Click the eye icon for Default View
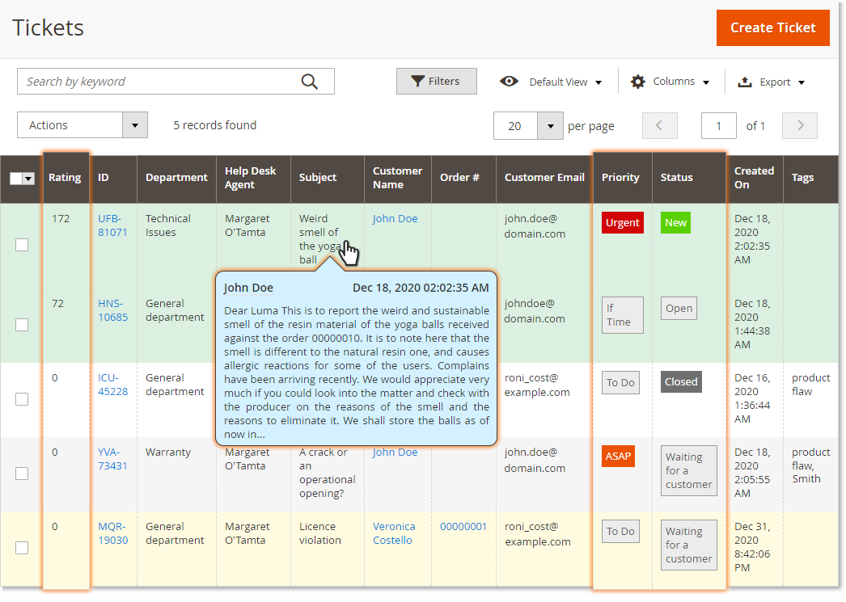The height and width of the screenshot is (602, 846). (x=509, y=82)
